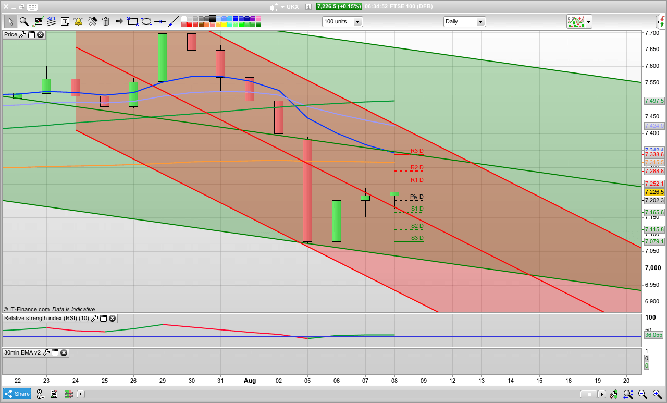Click the cursor details icon beside Share

coord(40,394)
